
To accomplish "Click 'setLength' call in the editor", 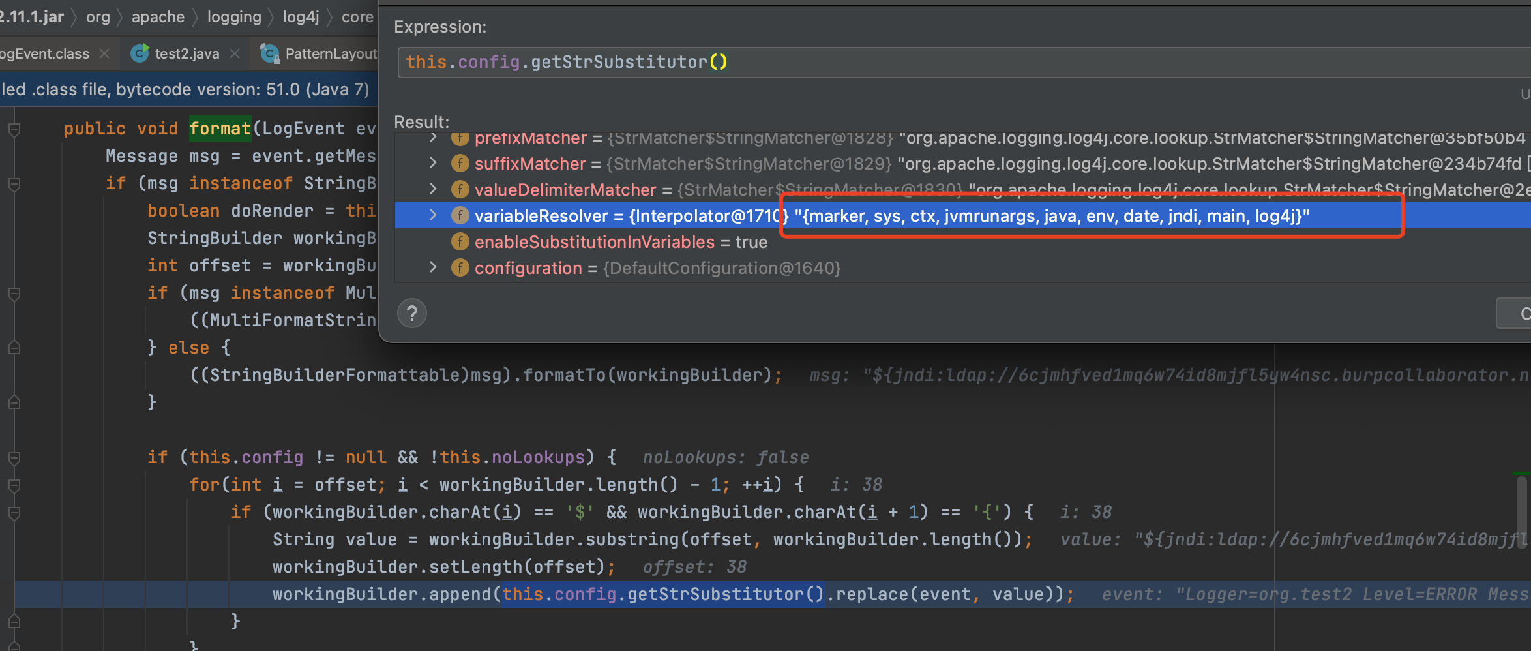I will point(475,567).
